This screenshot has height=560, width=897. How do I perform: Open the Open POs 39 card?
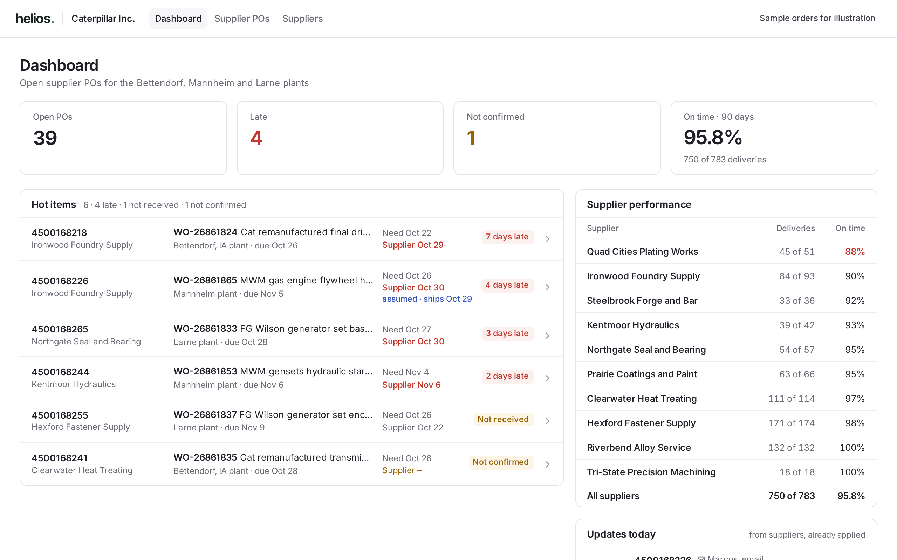123,138
